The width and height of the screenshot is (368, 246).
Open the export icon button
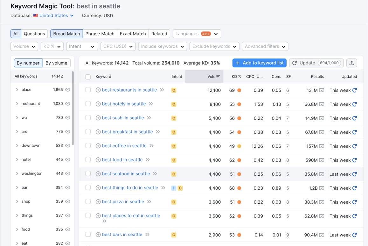click(x=351, y=63)
